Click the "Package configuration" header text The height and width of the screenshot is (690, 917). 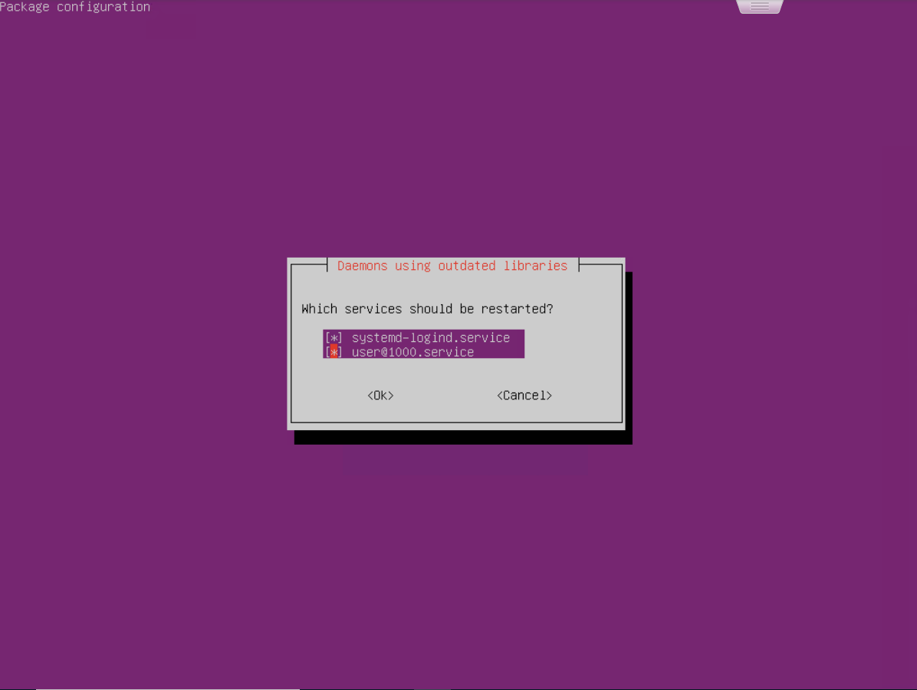pyautogui.click(x=75, y=7)
